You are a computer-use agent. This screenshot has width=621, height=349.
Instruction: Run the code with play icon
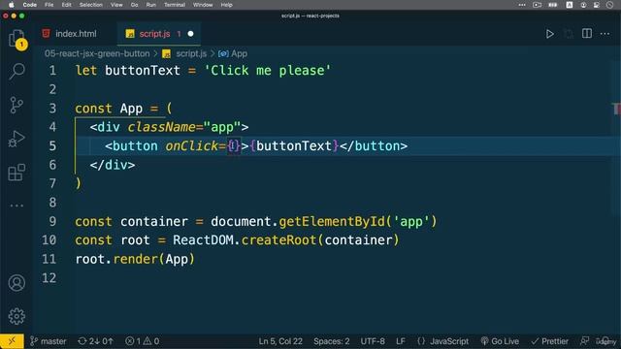(550, 34)
